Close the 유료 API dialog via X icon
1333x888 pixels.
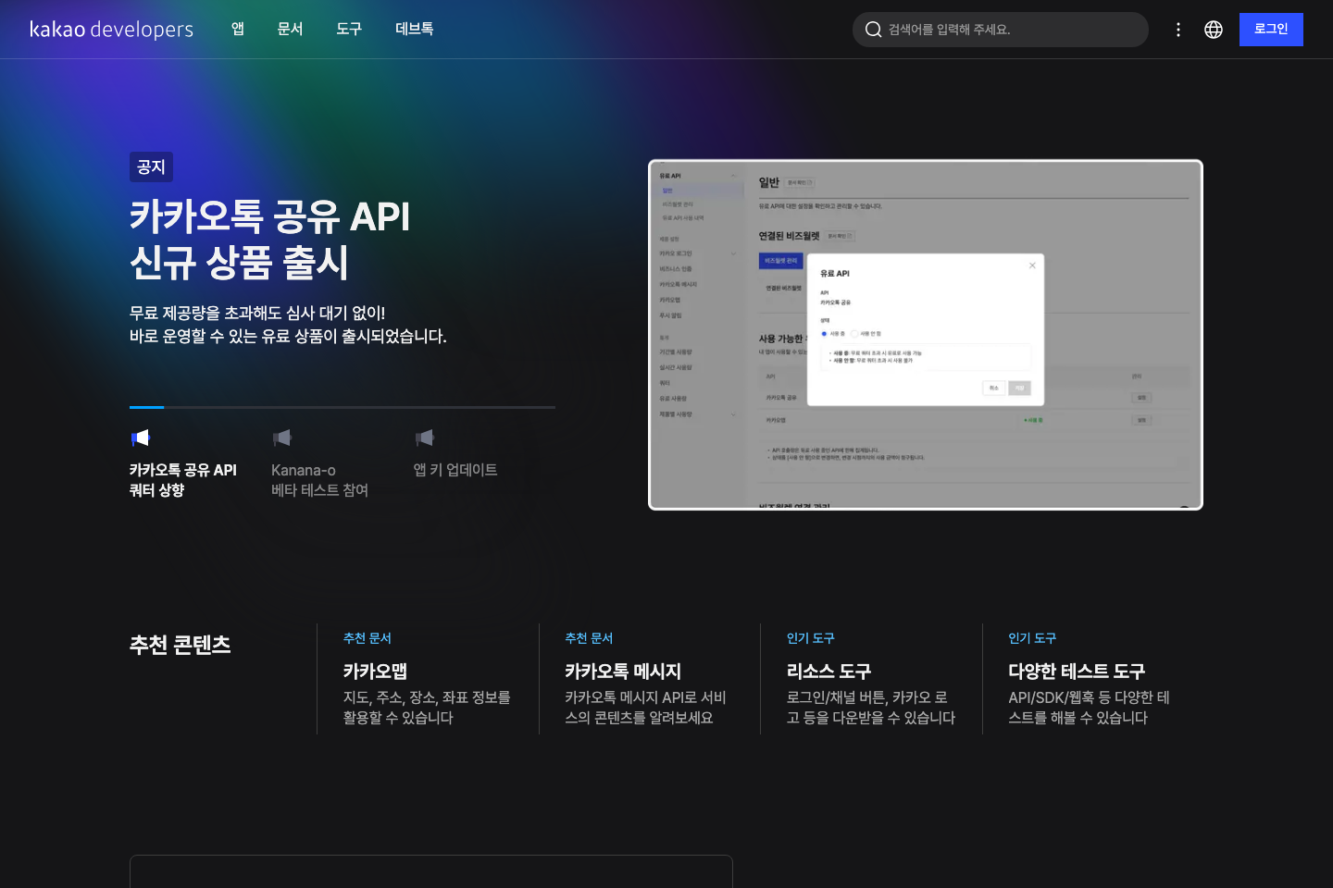[x=1032, y=265]
